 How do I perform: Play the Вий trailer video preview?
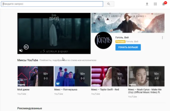54,33
